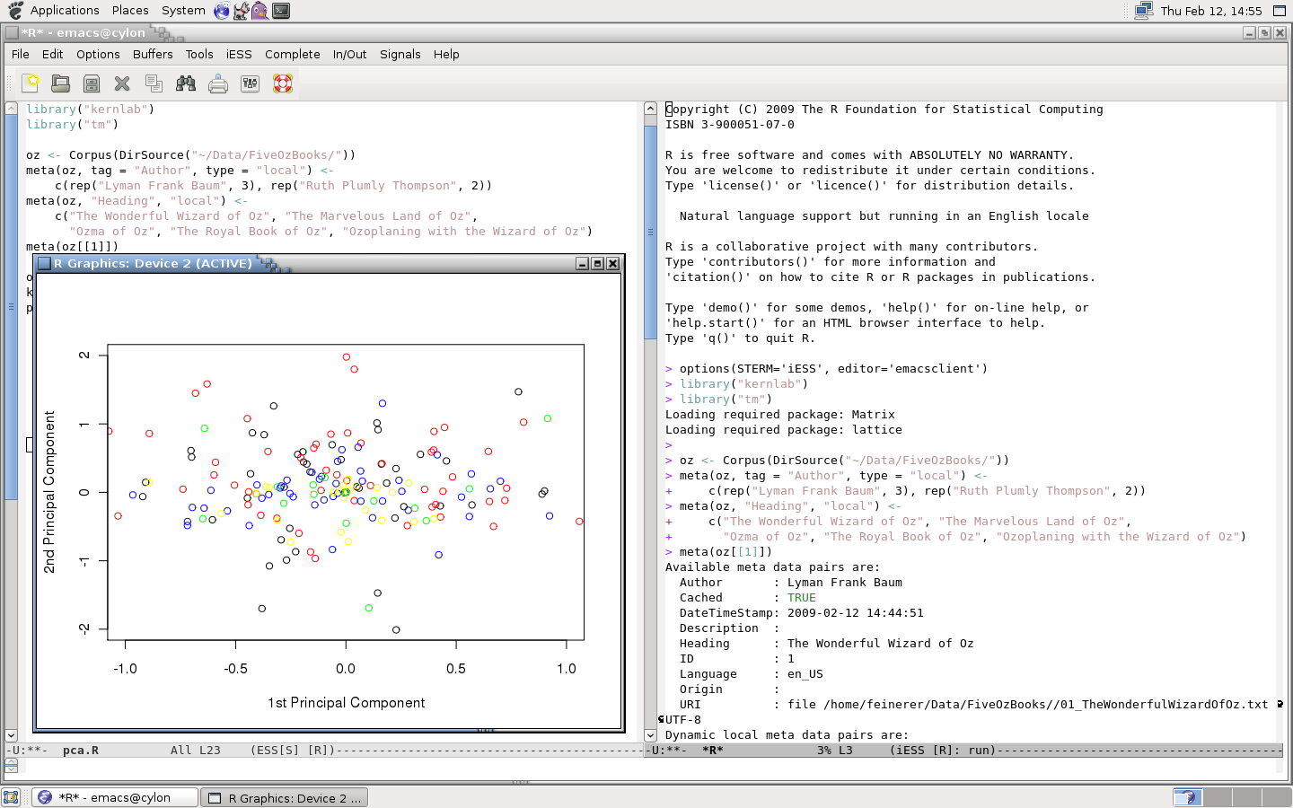Click the window selector icon at top right
This screenshot has height=808, width=1293.
click(x=1280, y=11)
